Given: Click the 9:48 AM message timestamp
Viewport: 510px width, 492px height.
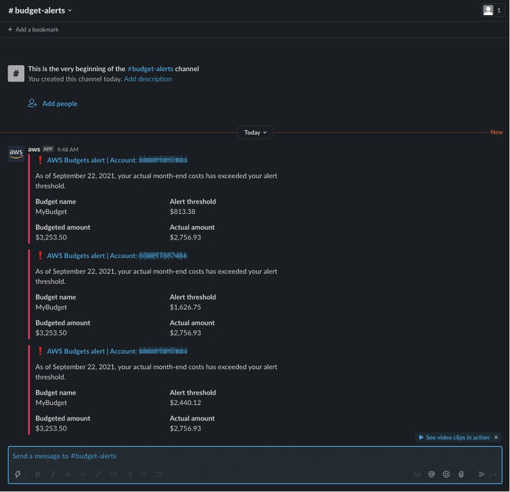Looking at the screenshot, I should point(68,150).
